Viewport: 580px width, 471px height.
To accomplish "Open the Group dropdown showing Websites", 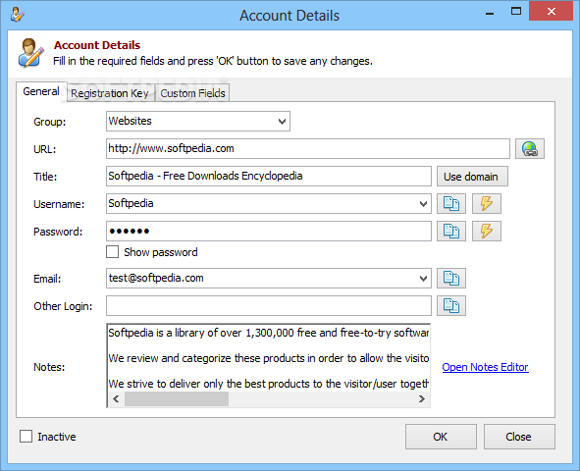I will tap(198, 122).
